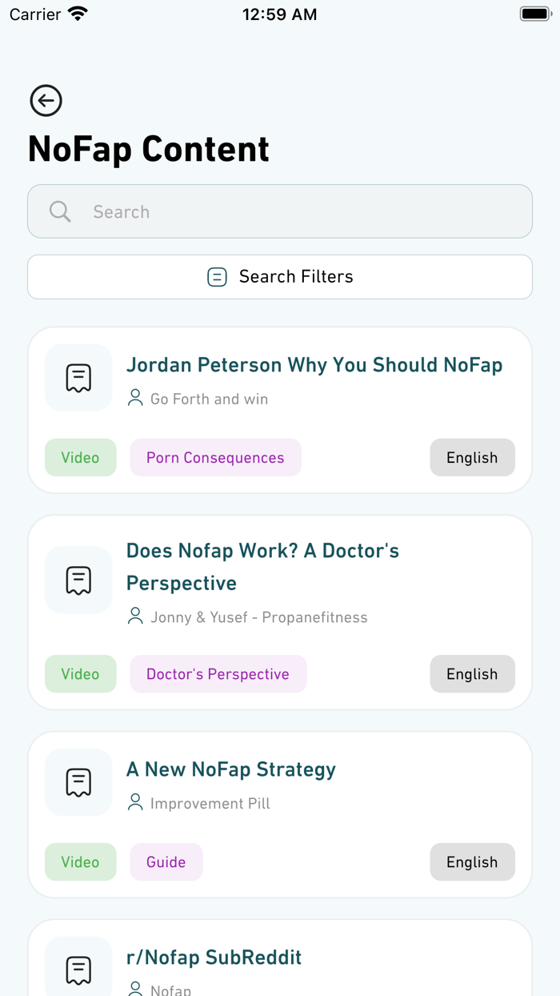Click the filter icon beside Search Filters
Viewport: 560px width, 996px height.
(217, 276)
